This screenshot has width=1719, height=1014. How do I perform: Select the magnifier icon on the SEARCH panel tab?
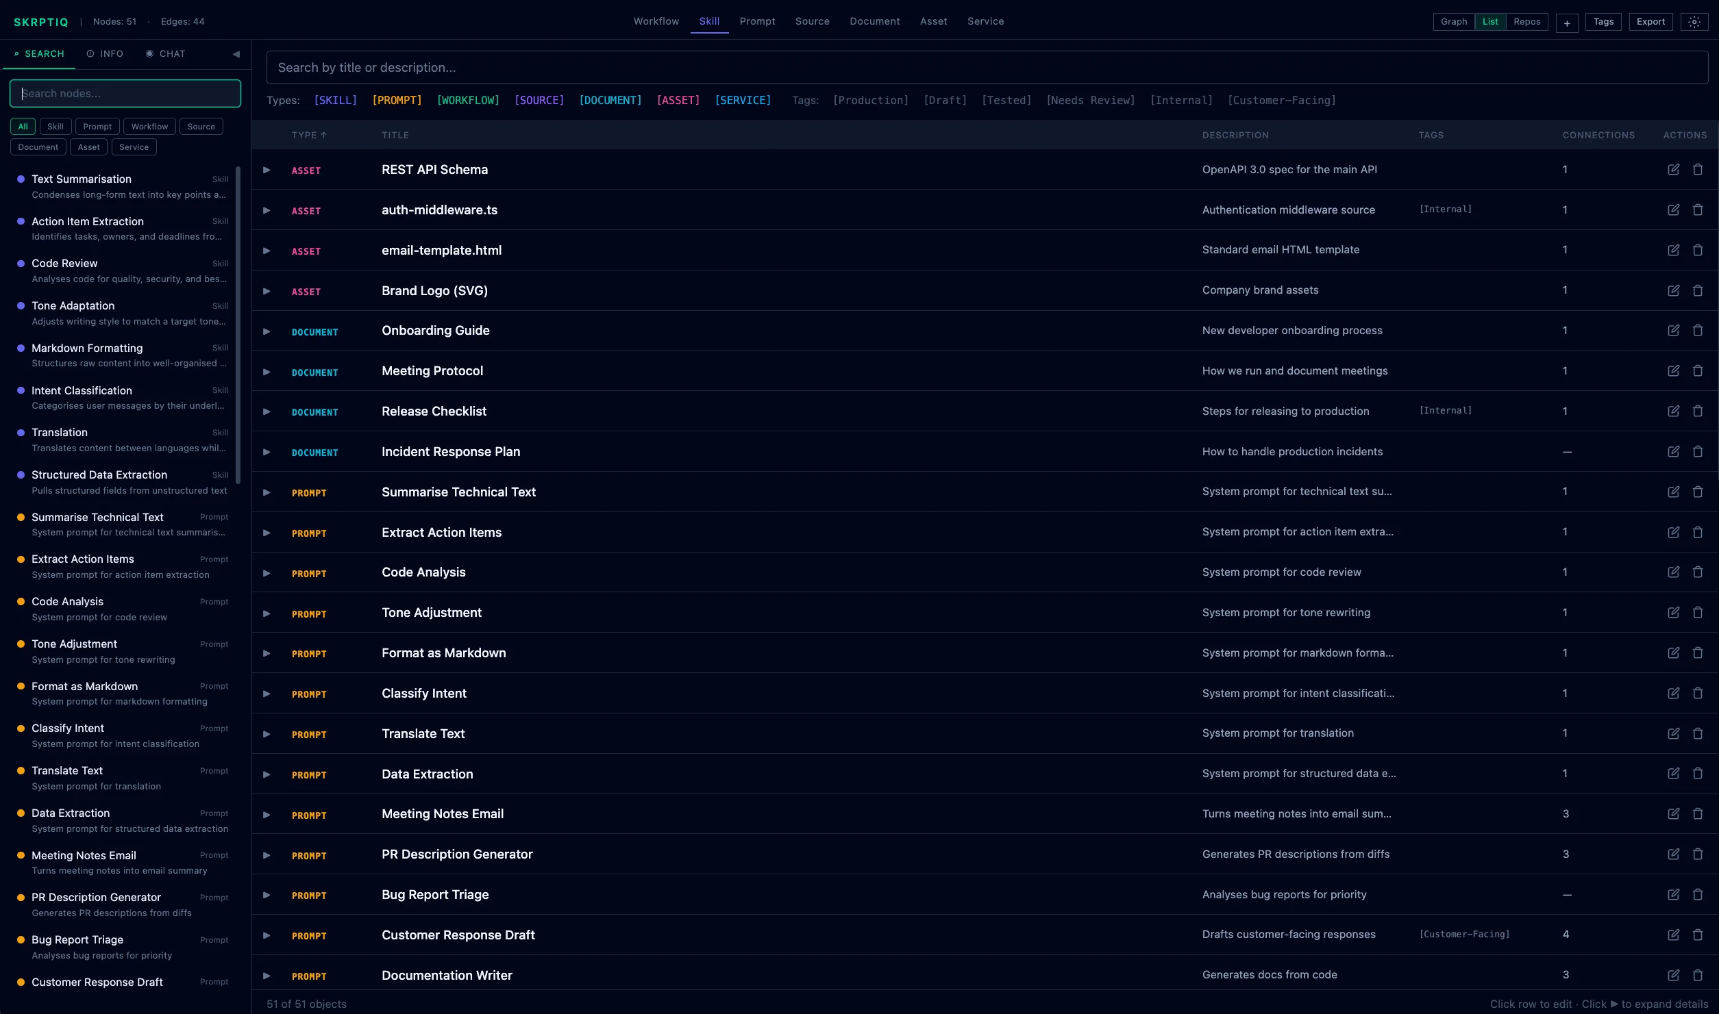[x=16, y=53]
